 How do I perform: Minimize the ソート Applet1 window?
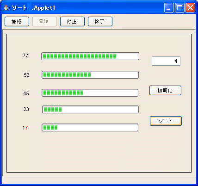tap(169, 7)
